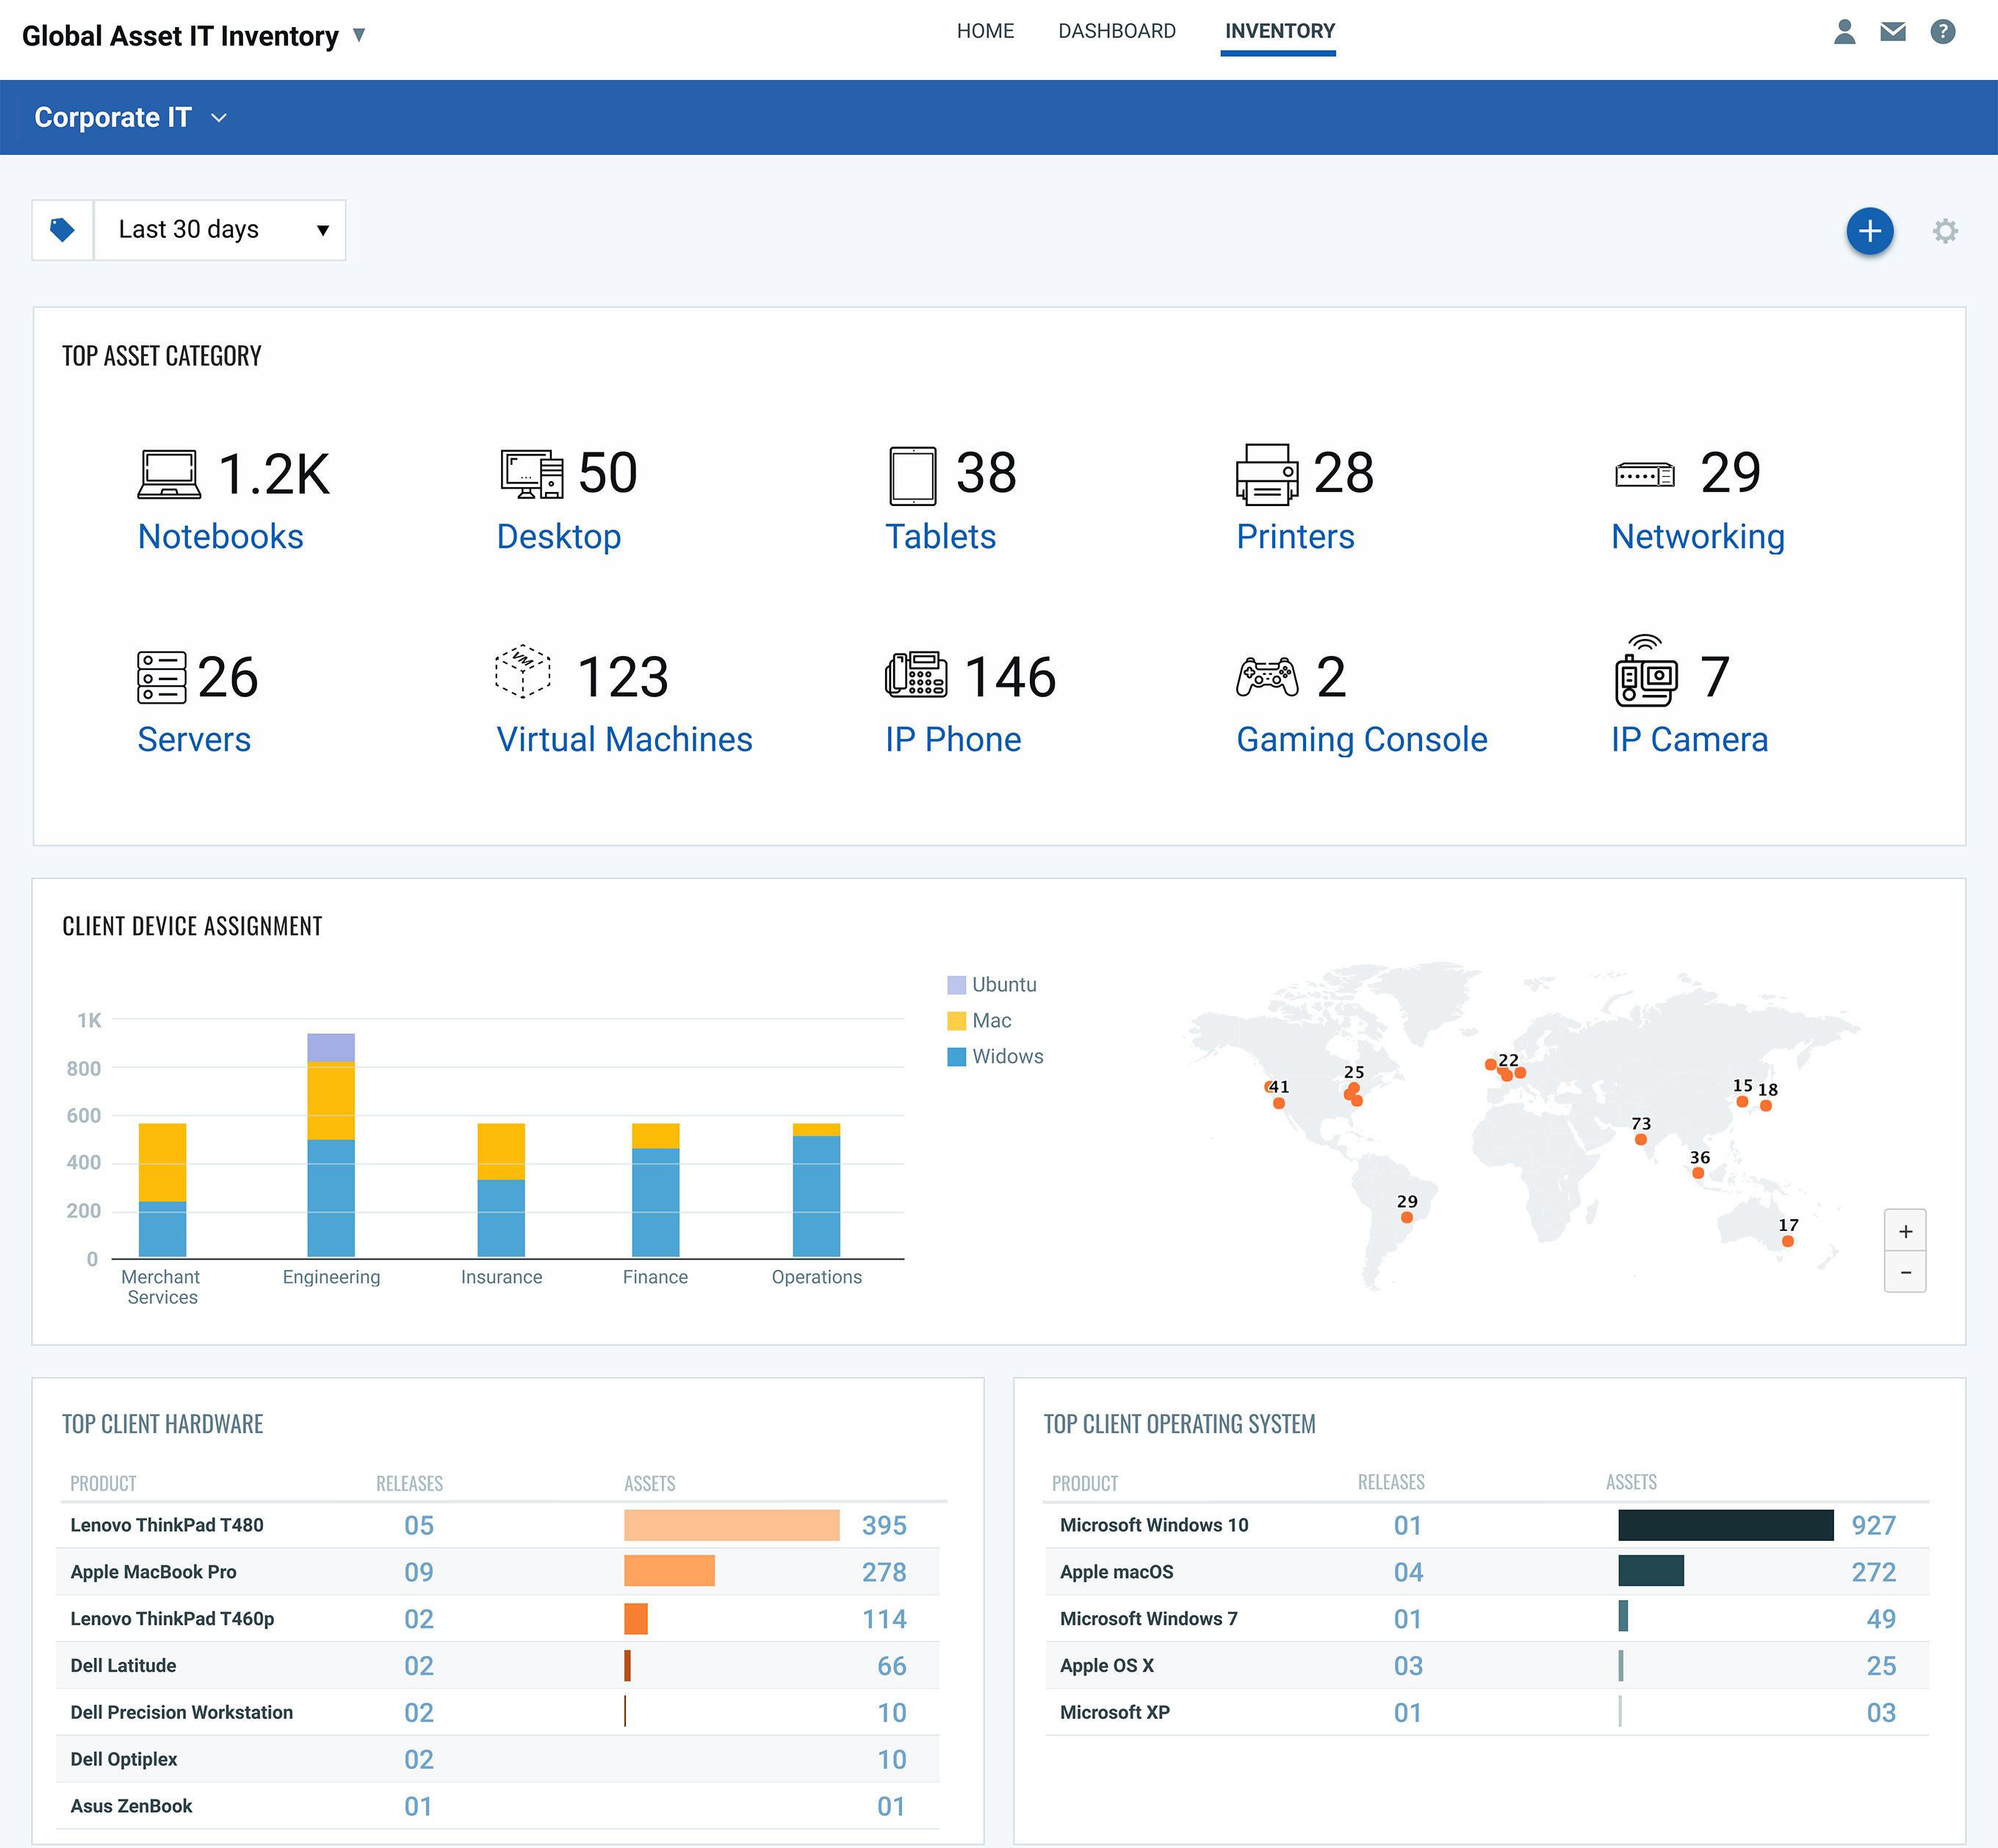Screen dimensions: 1998x1848
Task: Go to the HOME tab
Action: coord(984,31)
